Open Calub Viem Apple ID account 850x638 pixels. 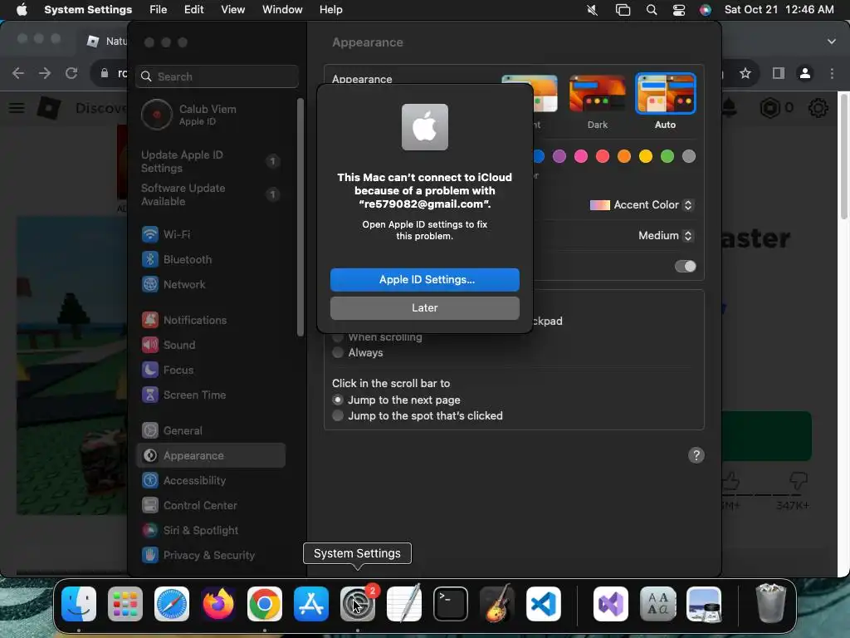pos(211,115)
